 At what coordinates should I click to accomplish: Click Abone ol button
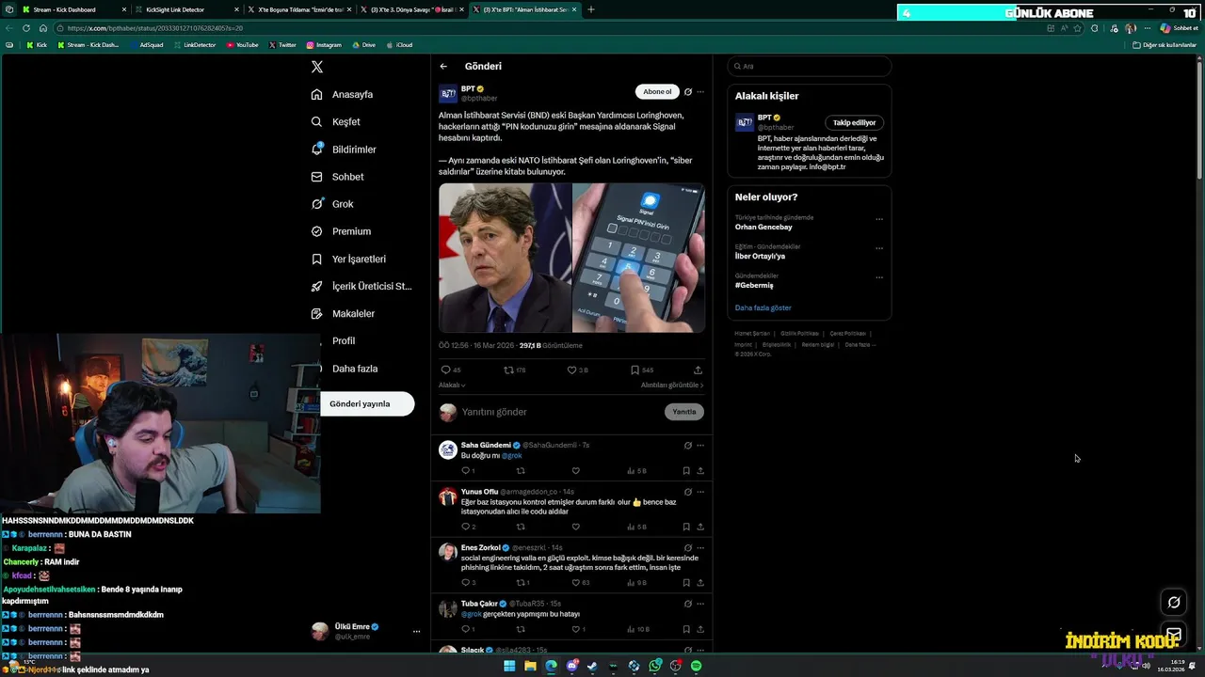(x=657, y=92)
